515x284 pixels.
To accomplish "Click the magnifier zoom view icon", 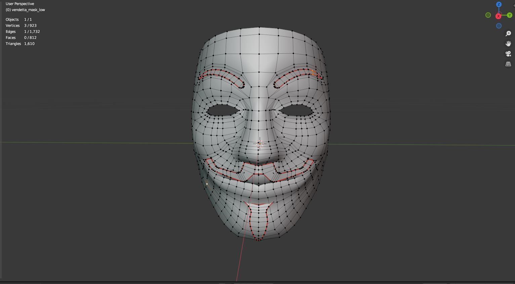I will (508, 33).
